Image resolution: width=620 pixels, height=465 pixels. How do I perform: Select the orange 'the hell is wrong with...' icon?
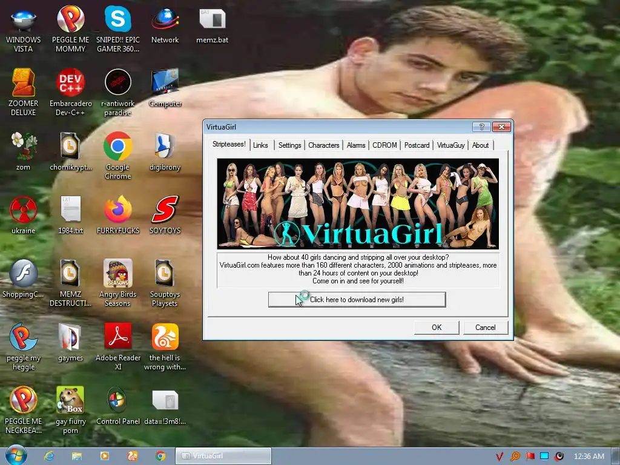click(x=165, y=347)
